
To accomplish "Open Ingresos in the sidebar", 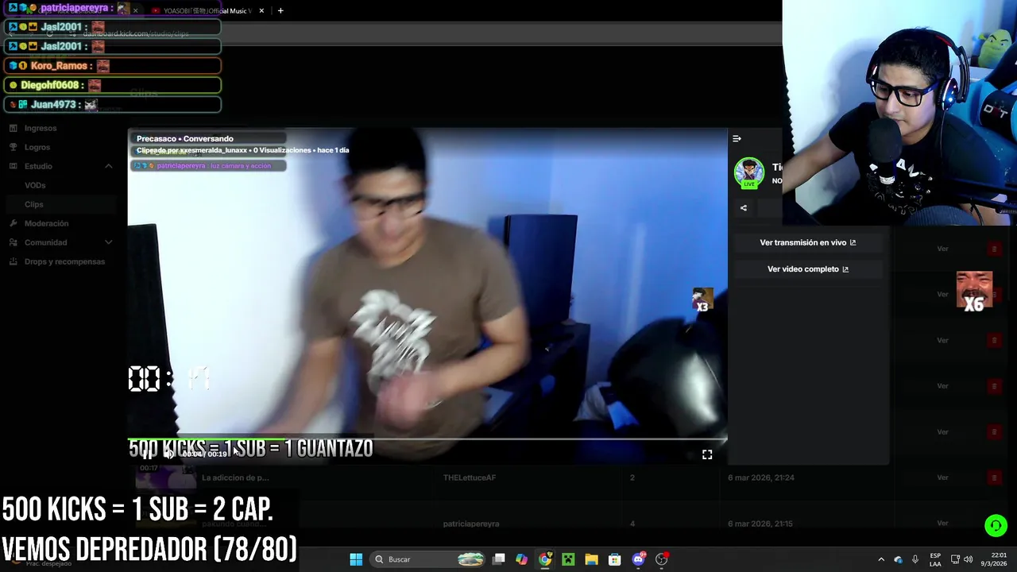I will 41,128.
